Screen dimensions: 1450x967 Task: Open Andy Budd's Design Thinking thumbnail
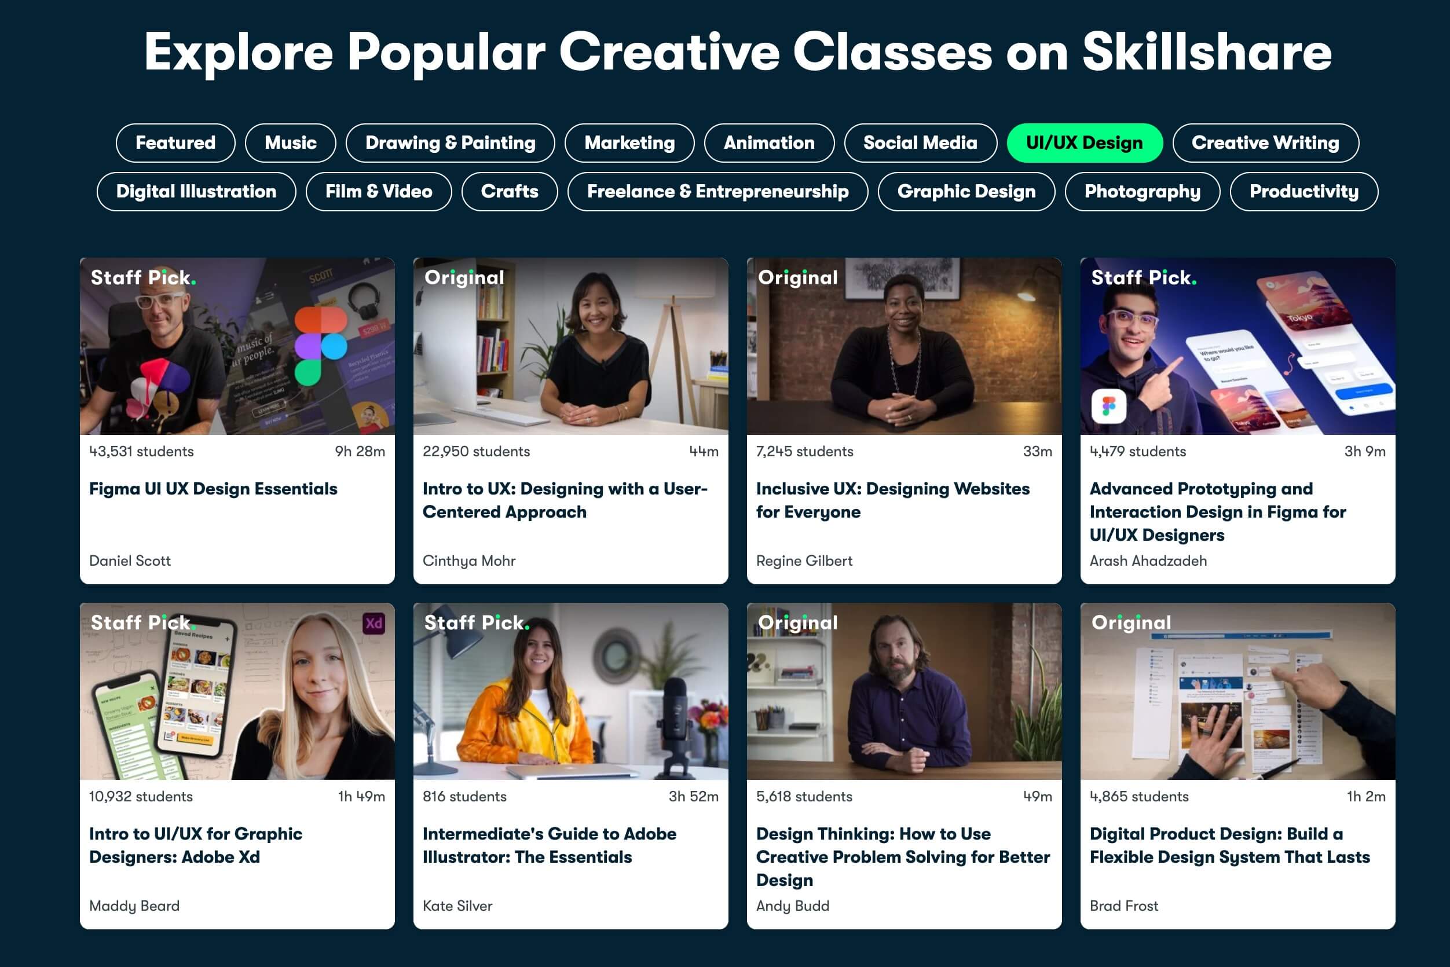click(903, 691)
